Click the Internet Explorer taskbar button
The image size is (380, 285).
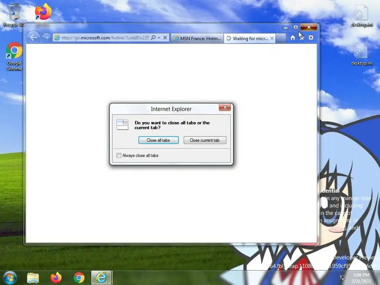pos(101,278)
